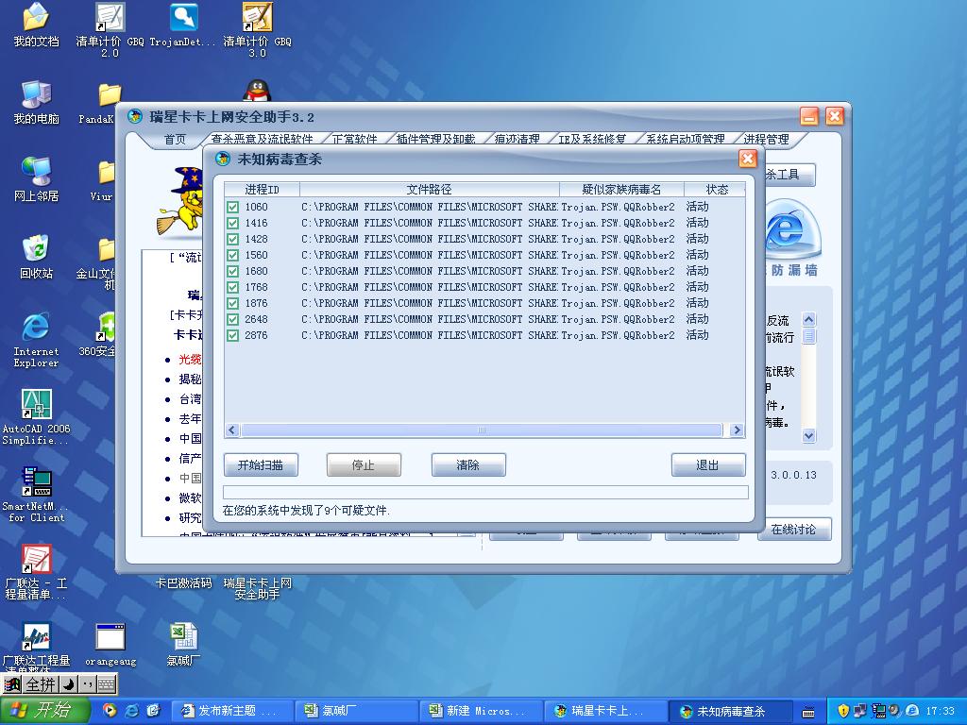This screenshot has height=725, width=967.
Task: Sort by the 疑似家族病毒名 column header
Action: pyautogui.click(x=621, y=189)
